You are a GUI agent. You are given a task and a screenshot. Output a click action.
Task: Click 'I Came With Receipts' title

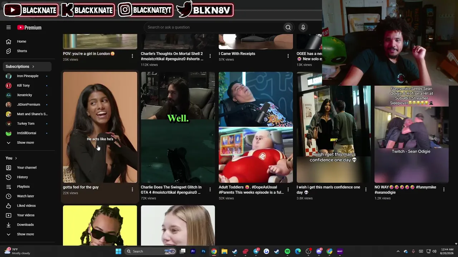[237, 54]
